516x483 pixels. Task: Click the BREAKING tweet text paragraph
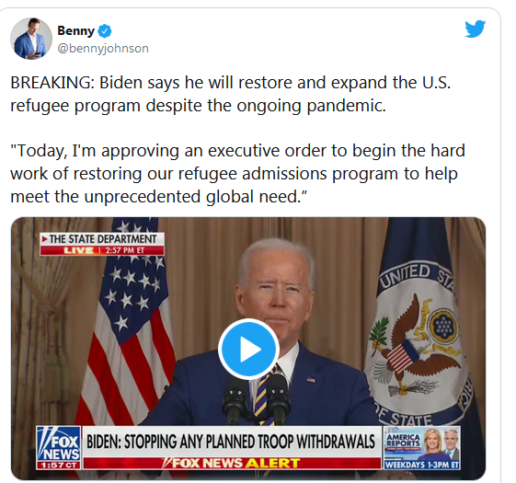pos(230,94)
